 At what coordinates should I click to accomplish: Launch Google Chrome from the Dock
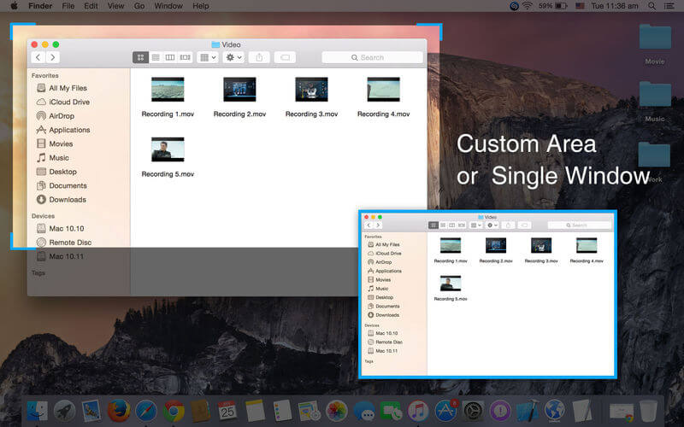point(174,411)
